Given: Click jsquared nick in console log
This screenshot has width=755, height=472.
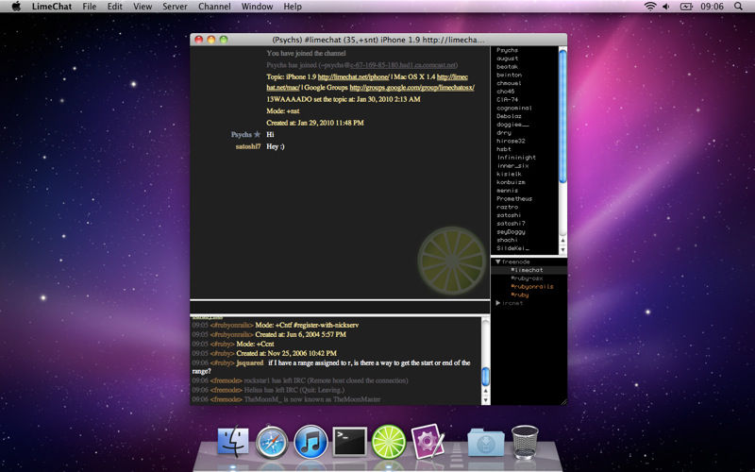Looking at the screenshot, I should tap(250, 362).
